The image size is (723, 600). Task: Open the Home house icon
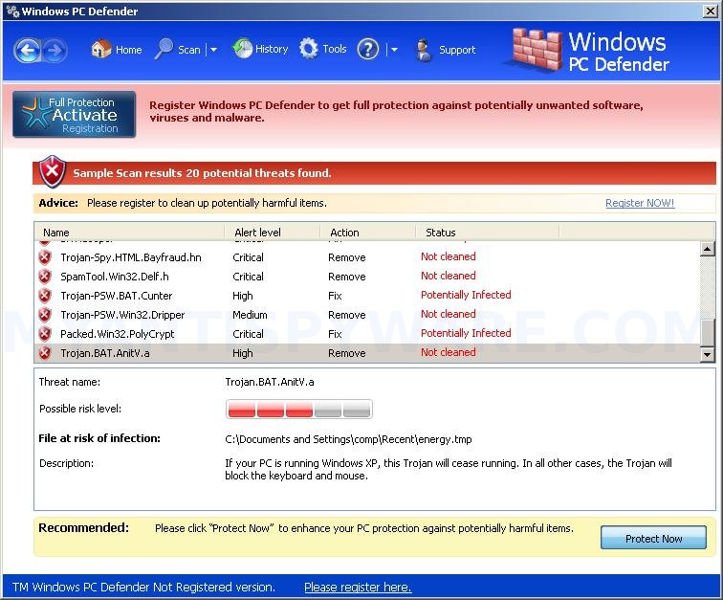(101, 49)
